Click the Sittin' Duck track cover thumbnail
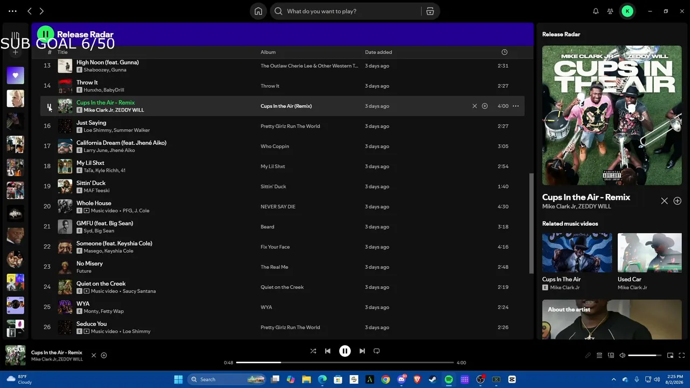The height and width of the screenshot is (388, 690). pyautogui.click(x=65, y=186)
